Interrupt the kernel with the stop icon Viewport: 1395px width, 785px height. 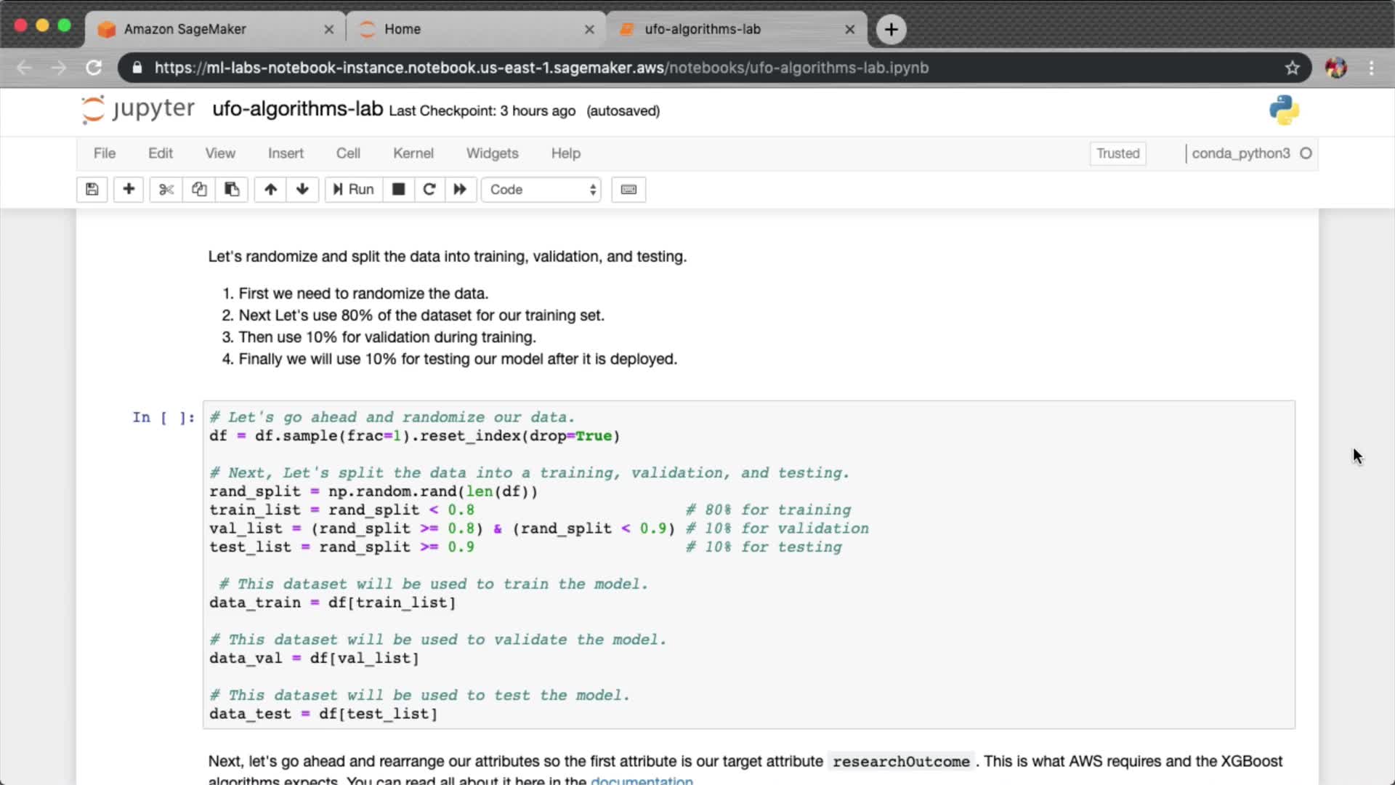point(398,190)
